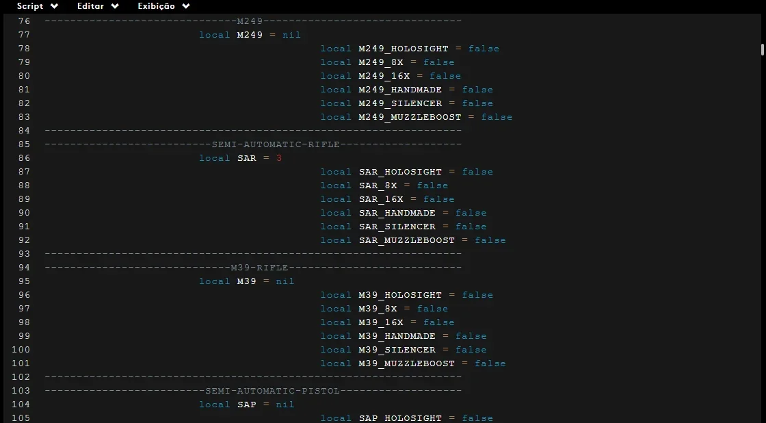
Task: Expand the Exibição dropdown chevron
Action: (185, 6)
